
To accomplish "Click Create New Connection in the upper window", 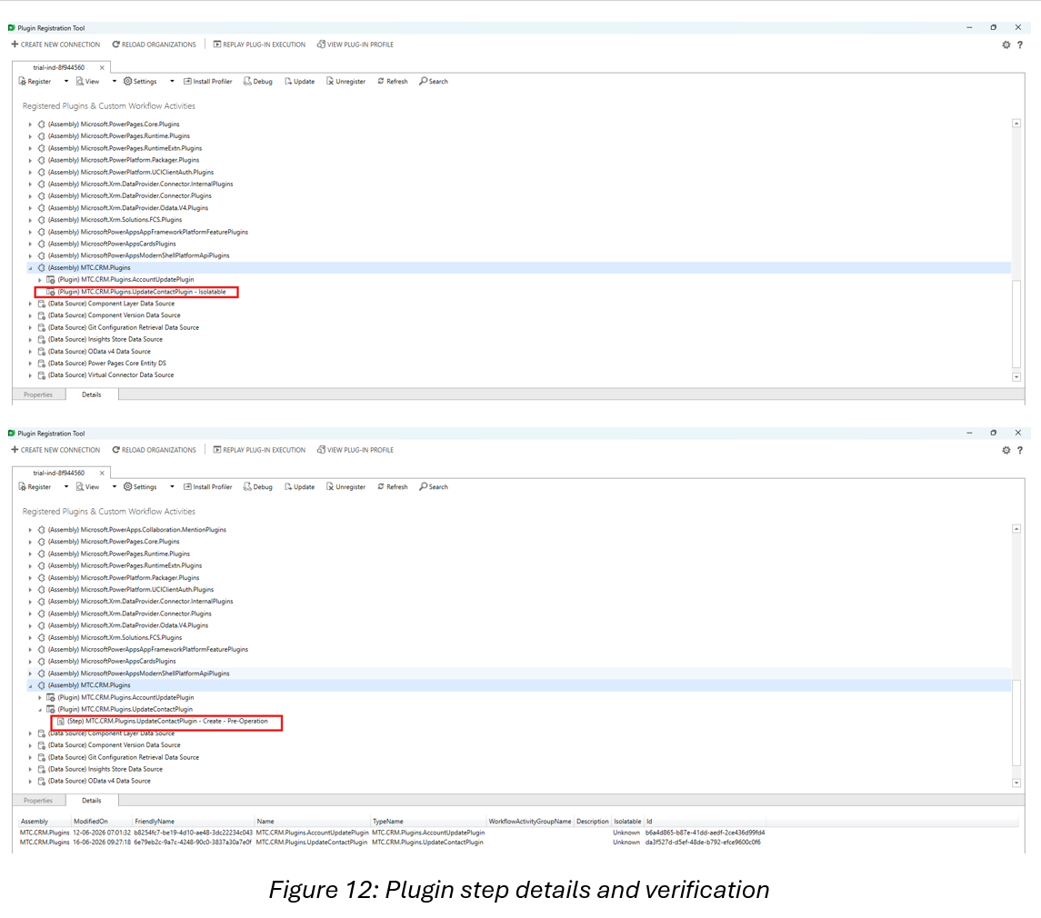I will 55,45.
